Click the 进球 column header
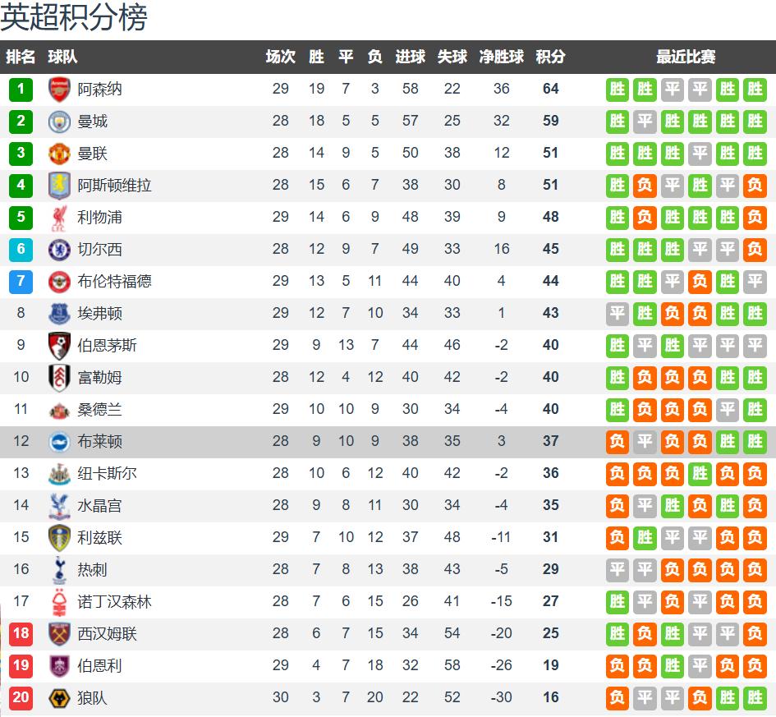This screenshot has height=717, width=776. tap(410, 57)
